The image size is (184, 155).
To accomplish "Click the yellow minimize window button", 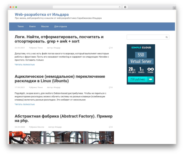I will pyautogui.click(x=13, y=7).
